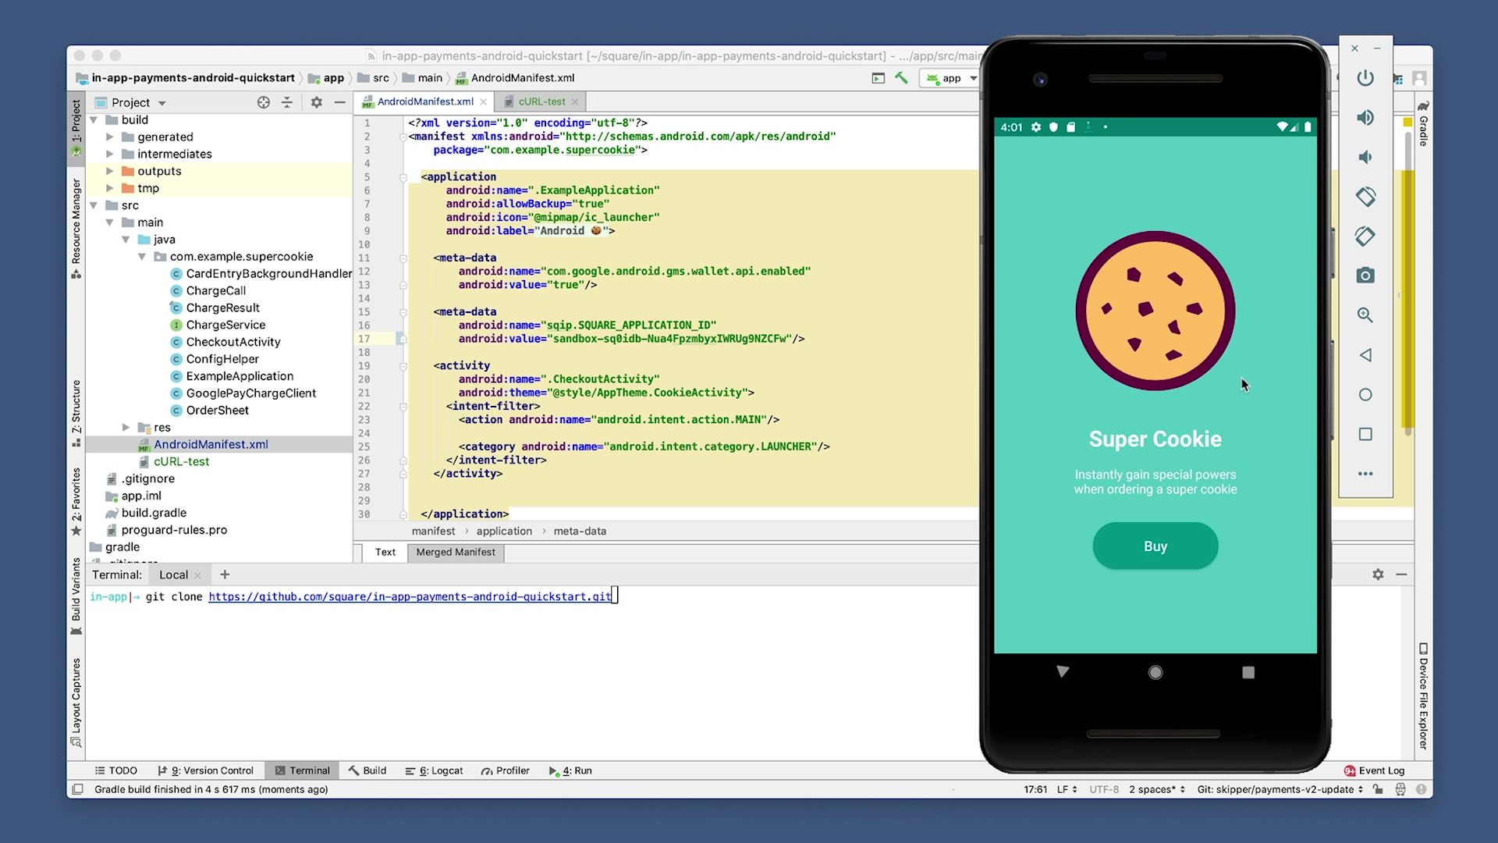Image resolution: width=1498 pixels, height=843 pixels.
Task: Collapse the src folder in tree
Action: (94, 205)
